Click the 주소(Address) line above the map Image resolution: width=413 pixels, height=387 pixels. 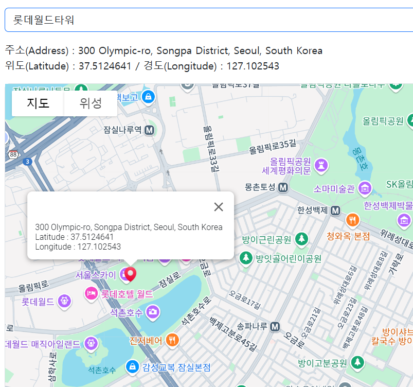164,50
